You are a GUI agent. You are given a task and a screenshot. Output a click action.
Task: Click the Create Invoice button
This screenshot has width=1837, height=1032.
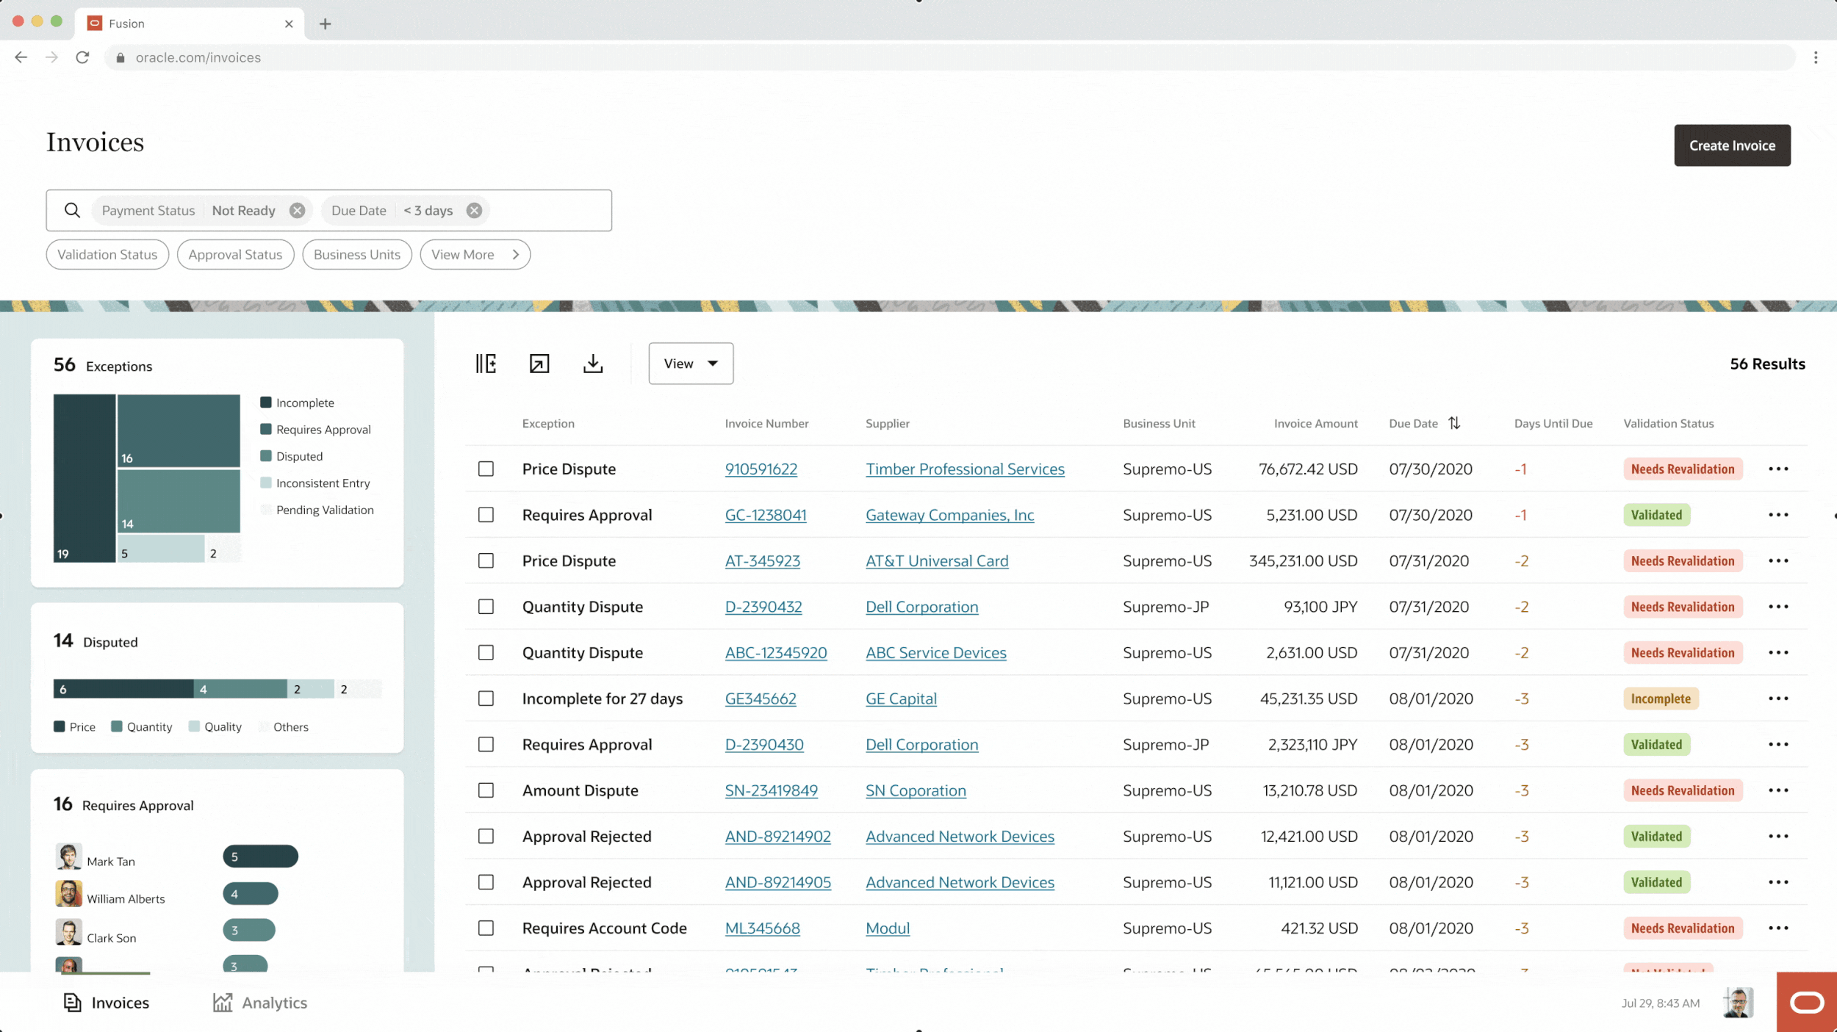pyautogui.click(x=1732, y=145)
